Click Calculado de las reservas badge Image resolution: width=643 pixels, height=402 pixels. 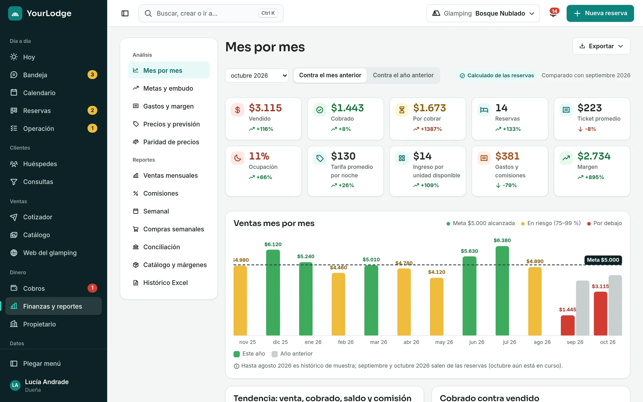497,76
